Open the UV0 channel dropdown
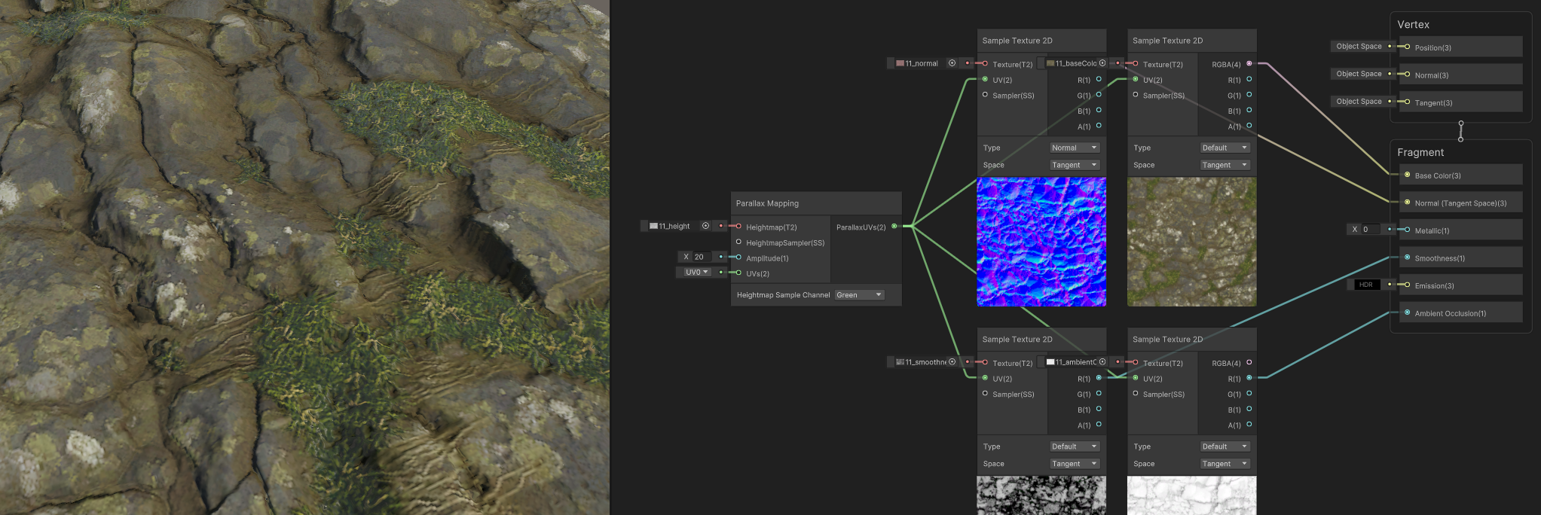This screenshot has height=515, width=1541. [x=696, y=272]
